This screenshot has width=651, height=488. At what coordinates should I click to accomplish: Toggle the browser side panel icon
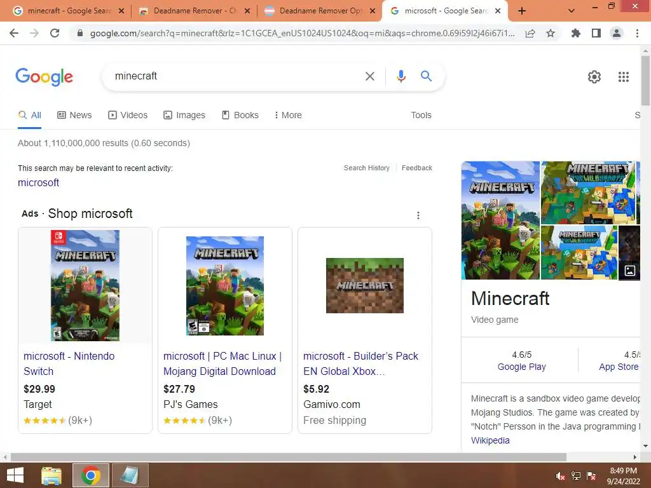pos(596,33)
